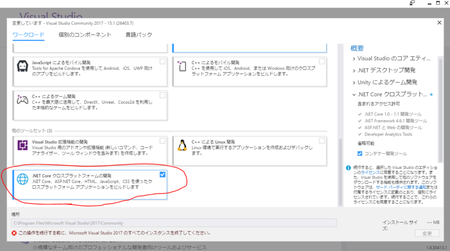Click the 変更 button
Image resolution: width=450 pixels, height=251 pixels.
click(x=427, y=234)
